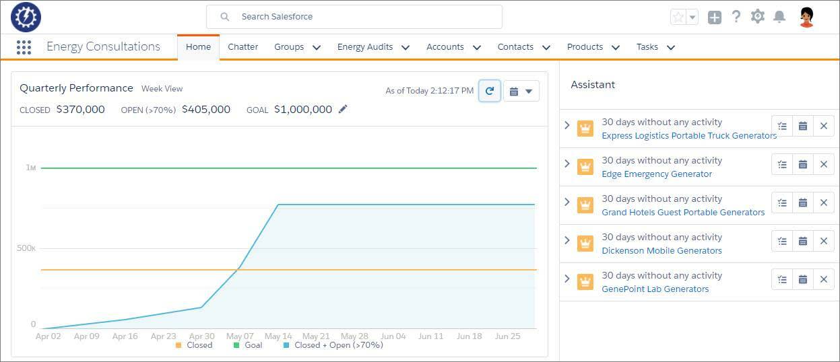Click crown opportunity icon for Dickenson Mobile Generators
The image size is (840, 362).
pyautogui.click(x=585, y=243)
